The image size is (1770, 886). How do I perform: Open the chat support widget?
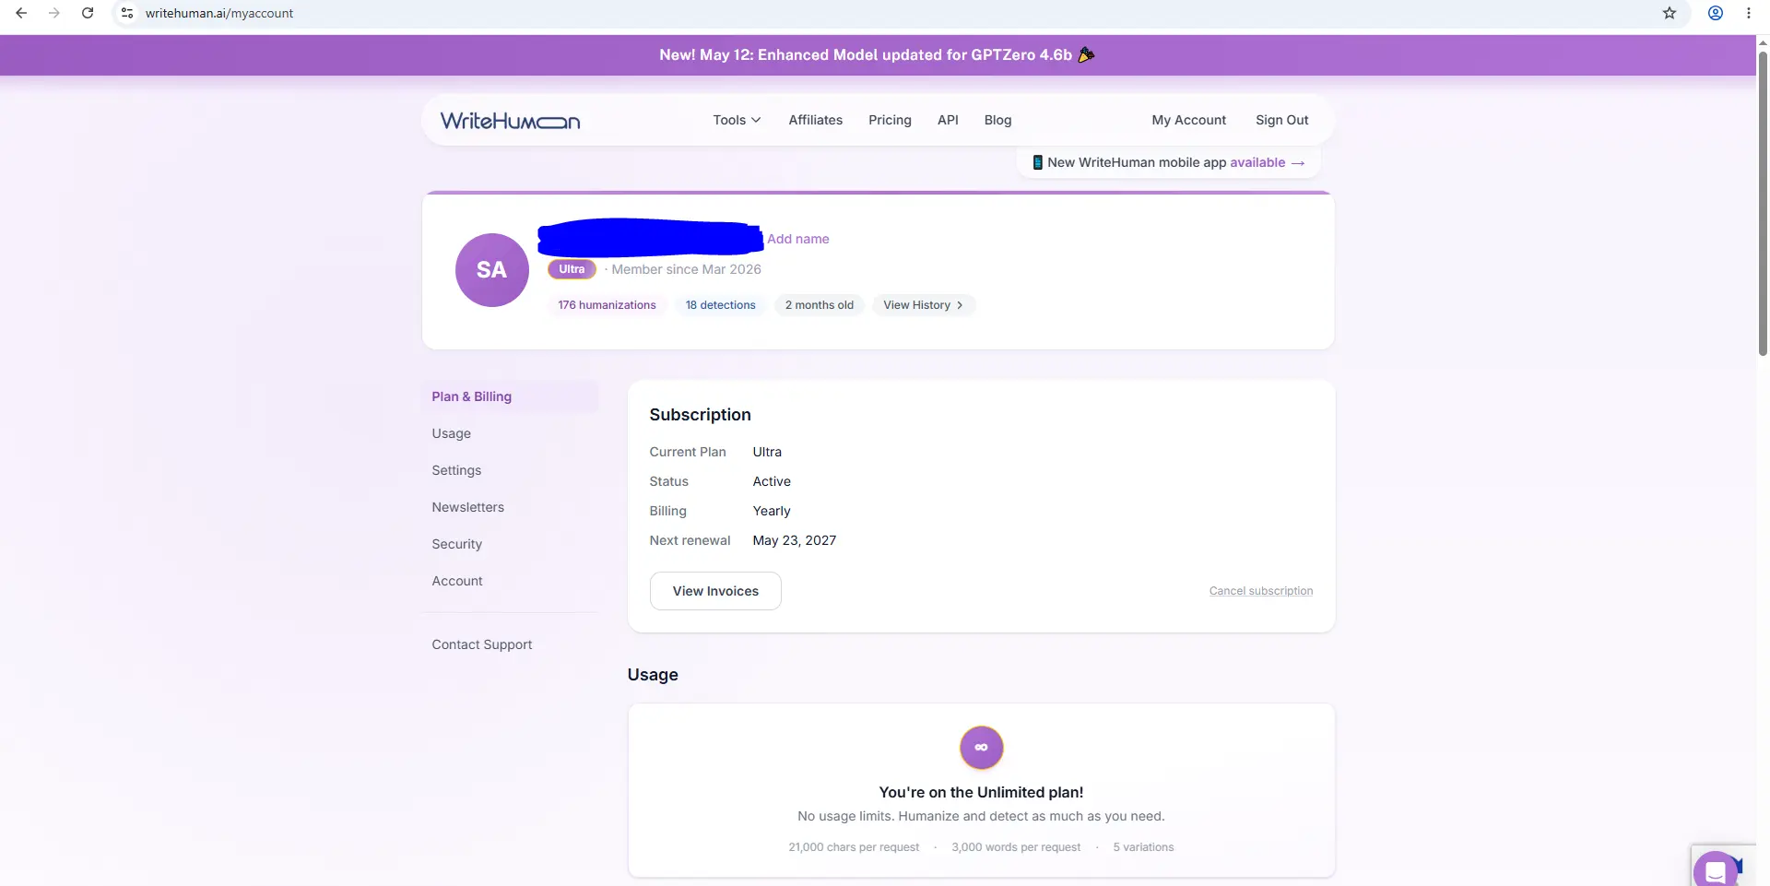(x=1717, y=869)
